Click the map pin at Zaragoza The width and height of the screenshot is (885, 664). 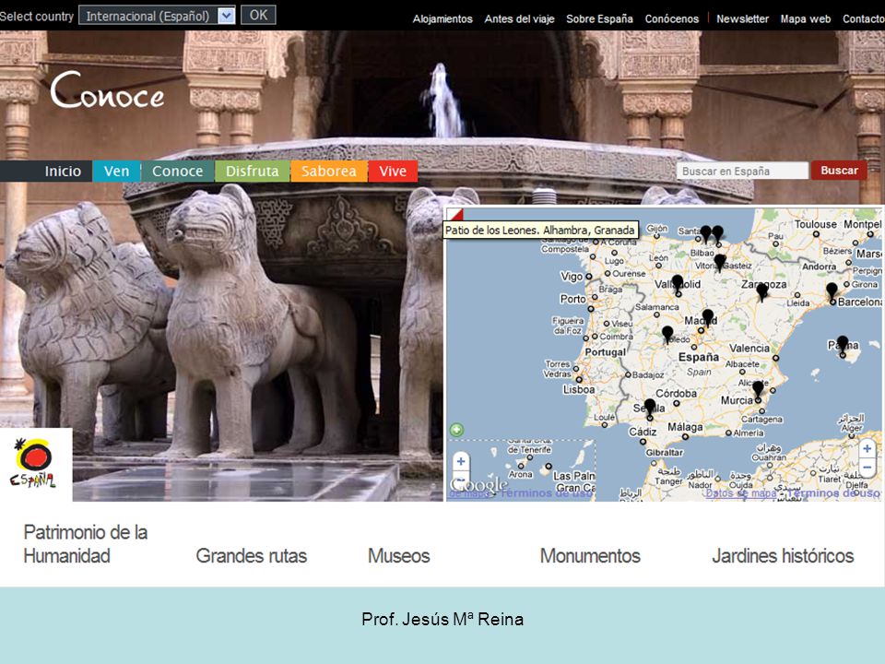coord(762,291)
